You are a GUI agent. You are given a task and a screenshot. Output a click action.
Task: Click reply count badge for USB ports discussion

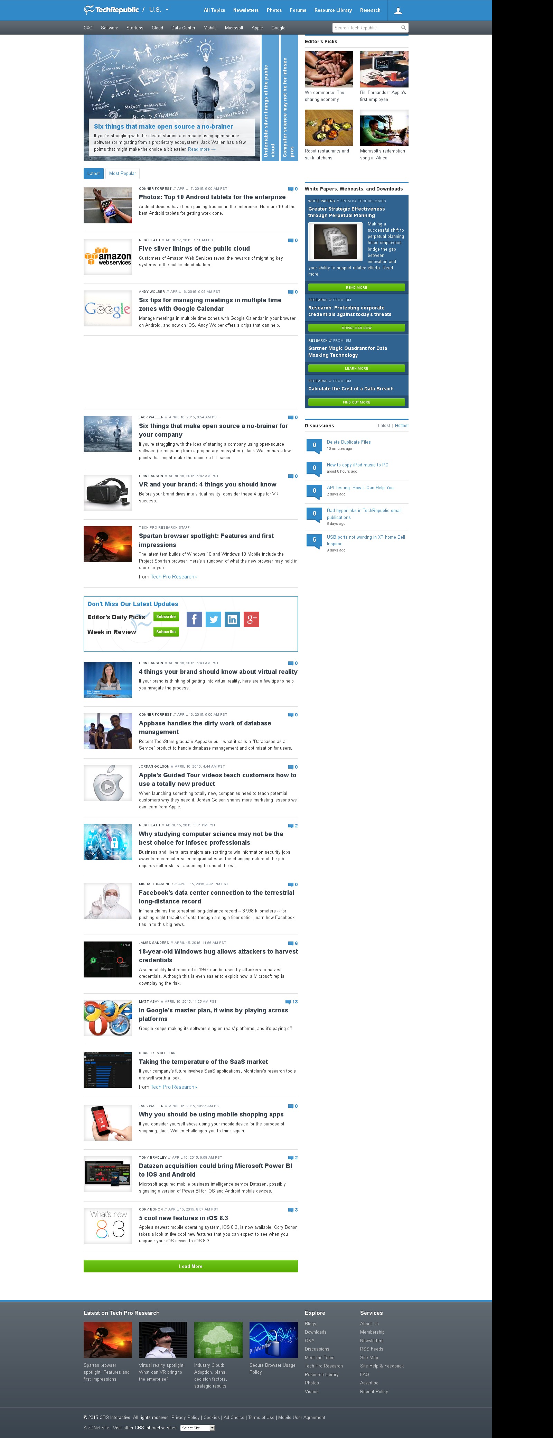[314, 541]
